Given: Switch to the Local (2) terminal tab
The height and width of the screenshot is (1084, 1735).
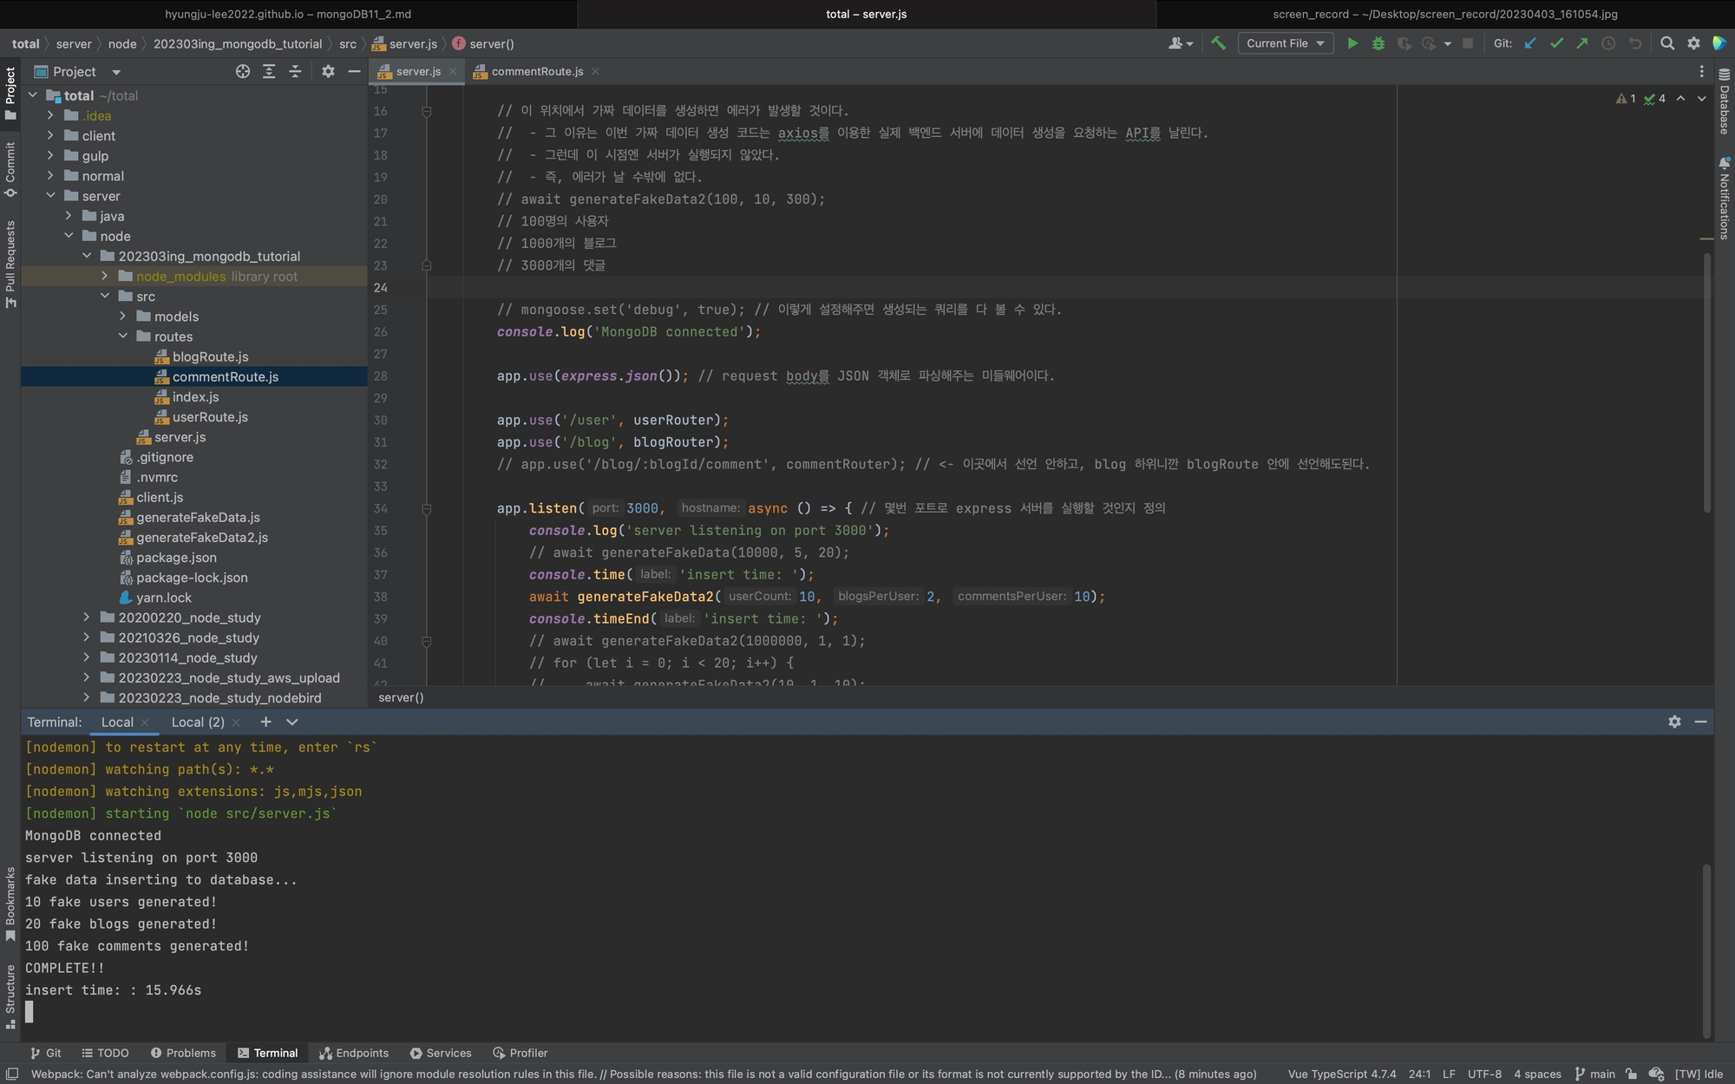Looking at the screenshot, I should pyautogui.click(x=198, y=722).
